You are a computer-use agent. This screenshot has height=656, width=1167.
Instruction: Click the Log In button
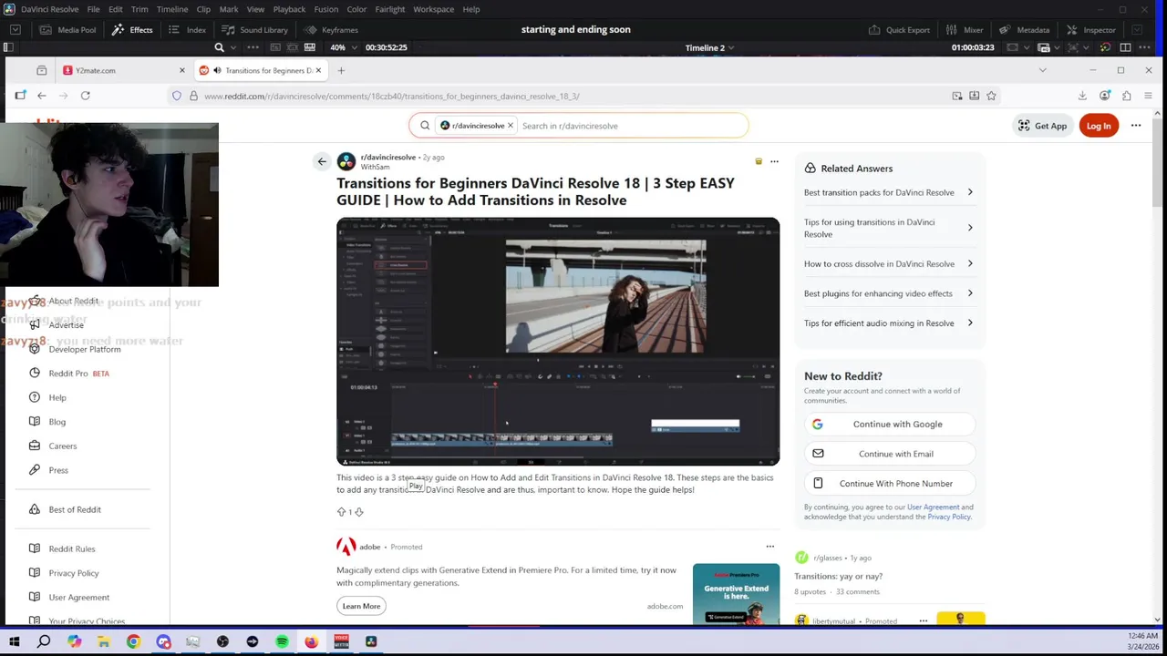[1099, 126]
